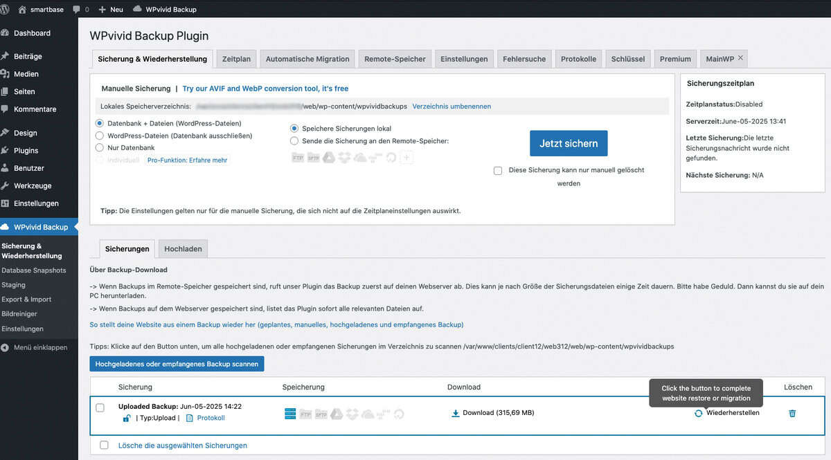
Task: Check 'Diese Sicherung kann nur manuell gelöscht werden'
Action: point(498,170)
